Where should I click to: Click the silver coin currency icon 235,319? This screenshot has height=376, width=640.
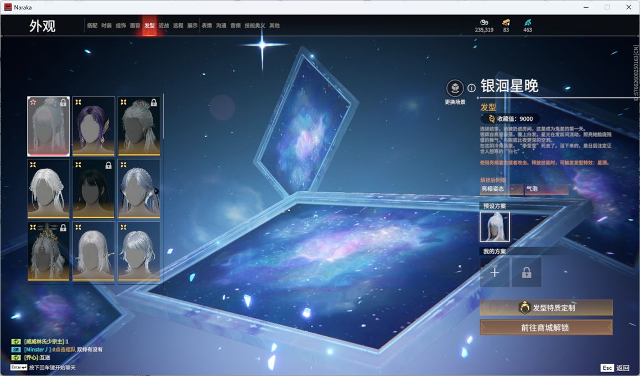click(x=484, y=23)
